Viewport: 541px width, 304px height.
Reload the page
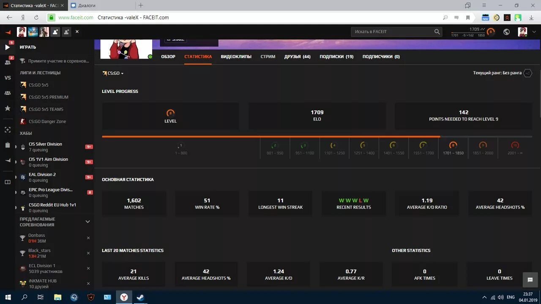coord(36,17)
